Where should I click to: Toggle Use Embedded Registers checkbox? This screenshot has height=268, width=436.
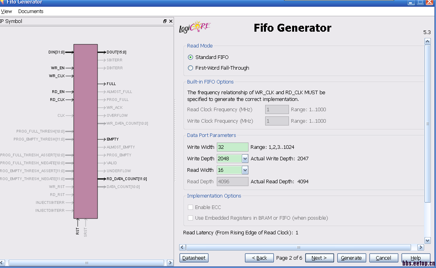pos(191,218)
